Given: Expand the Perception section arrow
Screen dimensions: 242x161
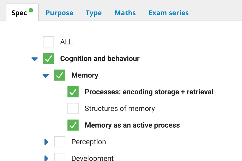Looking at the screenshot, I should (46, 142).
